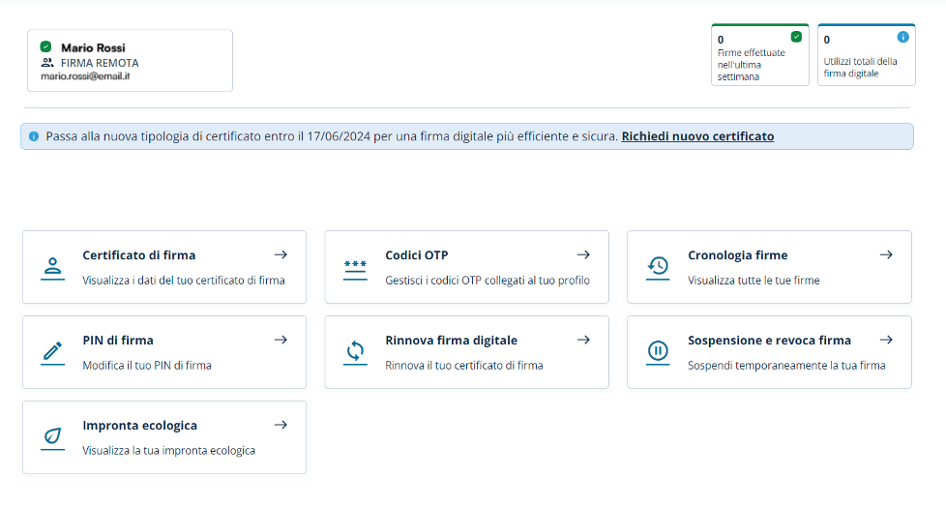Image resolution: width=946 pixels, height=506 pixels.
Task: Click the green check badge beside Mario Rossi
Action: 45,46
